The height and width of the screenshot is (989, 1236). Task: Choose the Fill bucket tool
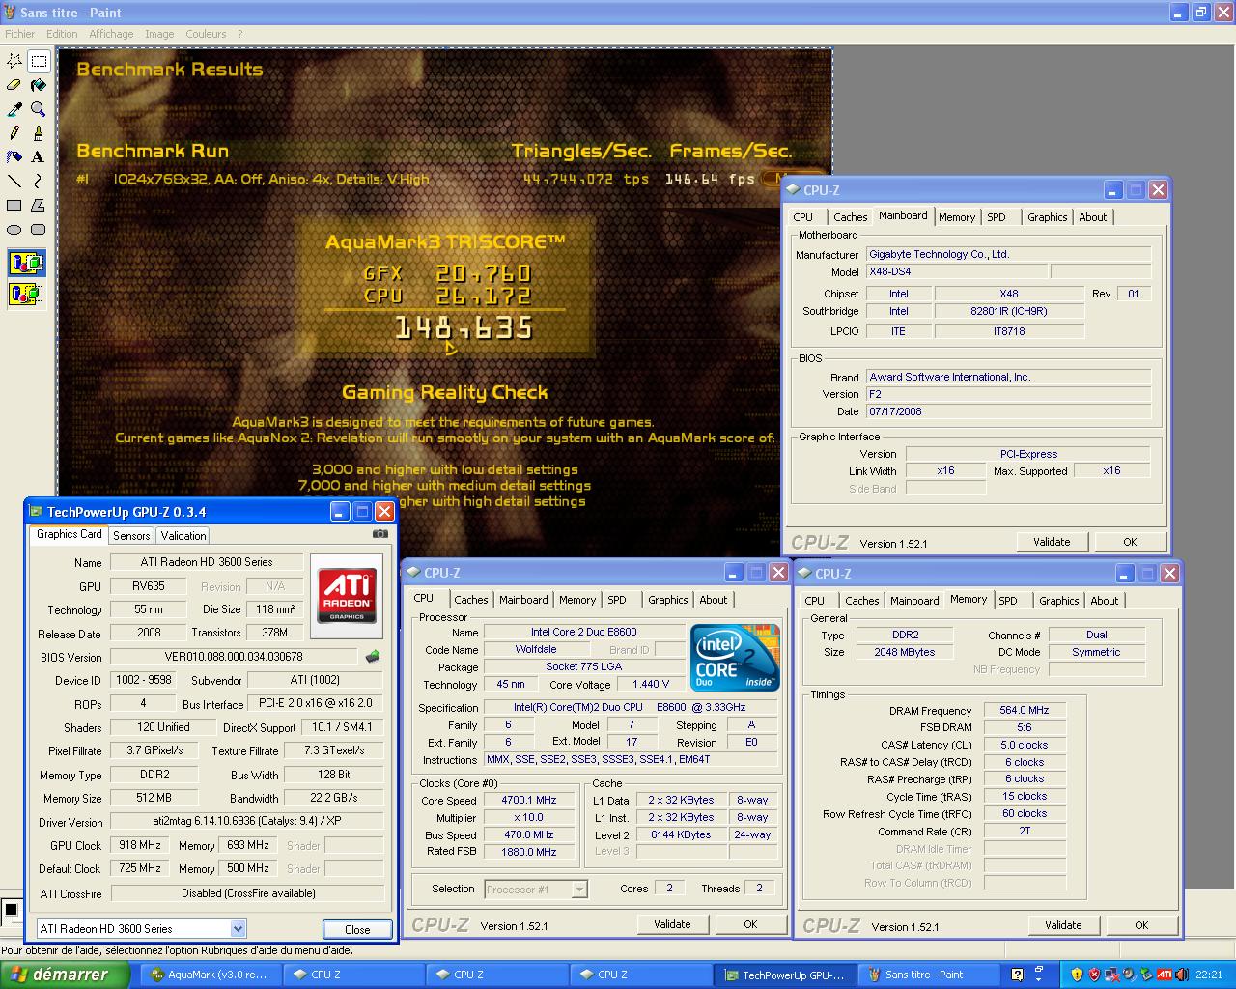(39, 85)
